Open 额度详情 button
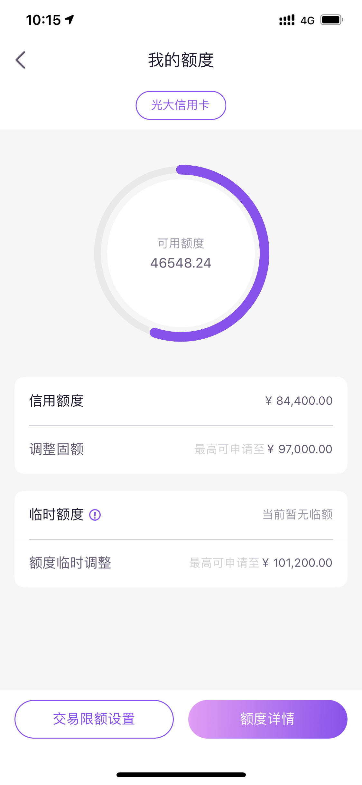The image size is (362, 785). point(268,719)
